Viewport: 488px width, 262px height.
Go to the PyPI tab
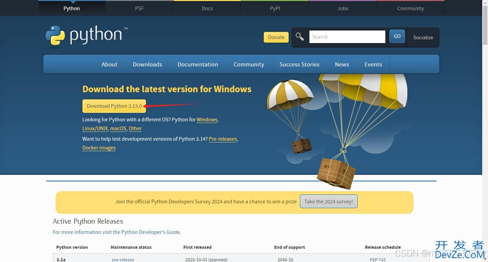(x=275, y=8)
